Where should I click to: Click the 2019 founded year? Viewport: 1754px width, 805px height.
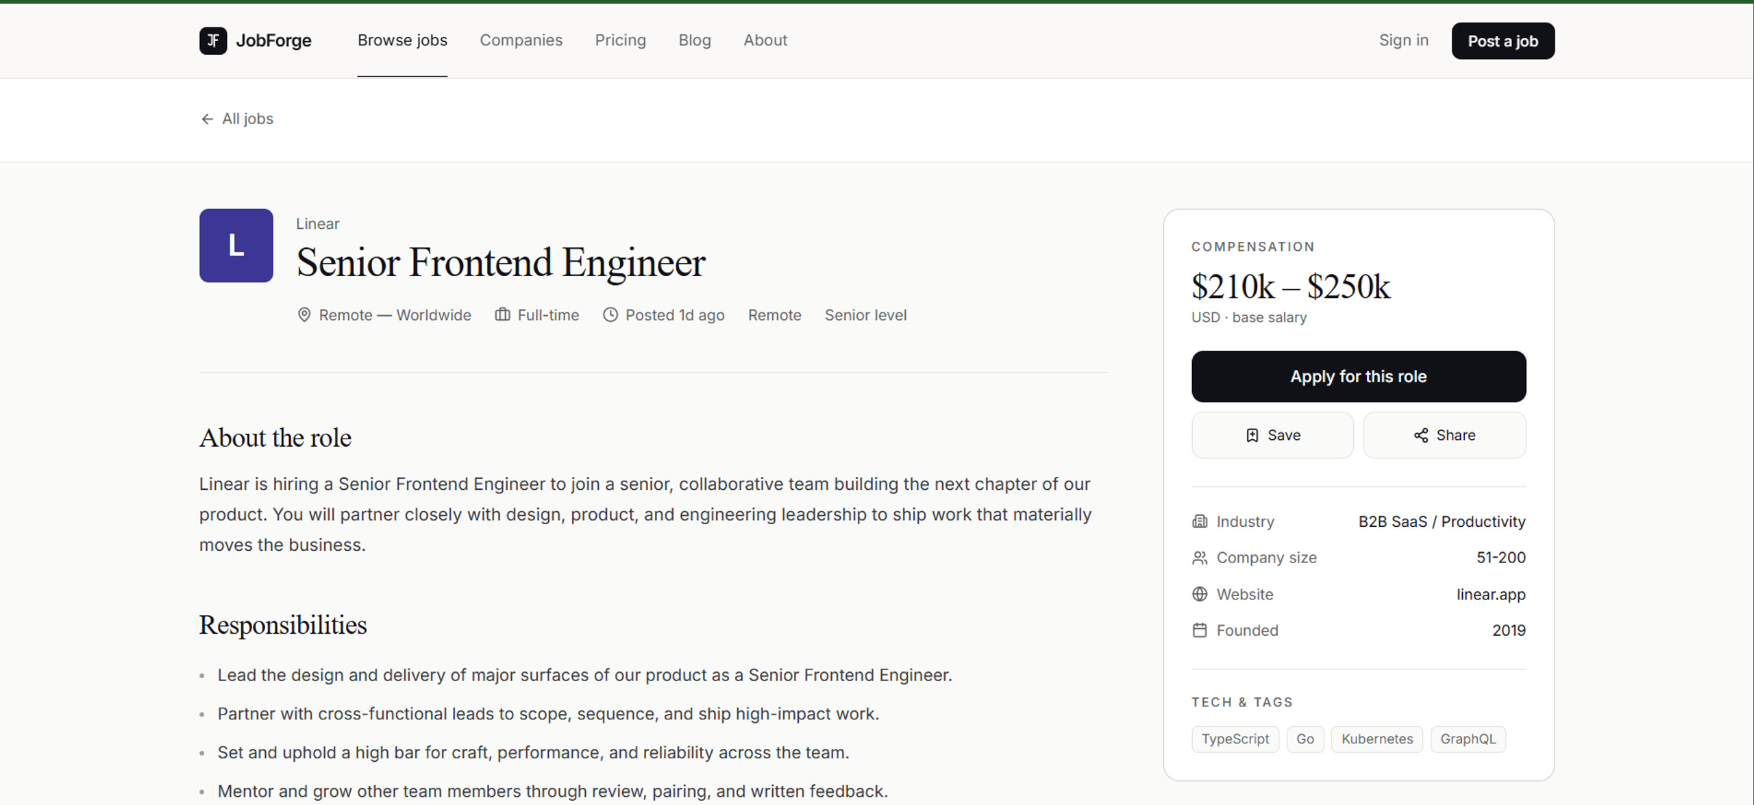point(1509,630)
